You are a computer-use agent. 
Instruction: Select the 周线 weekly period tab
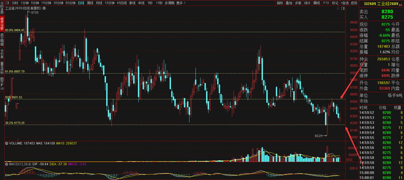[x=90, y=3]
